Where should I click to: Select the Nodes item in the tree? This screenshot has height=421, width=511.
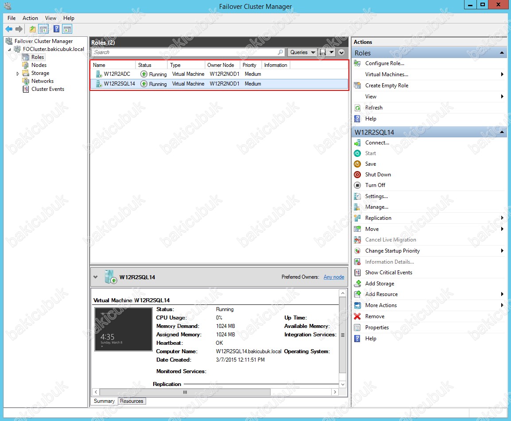click(x=39, y=65)
